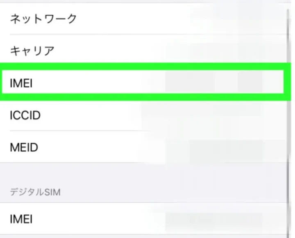Viewport: 295px width, 238px height.
Task: Select the ICCID row label
Action: [x=25, y=115]
